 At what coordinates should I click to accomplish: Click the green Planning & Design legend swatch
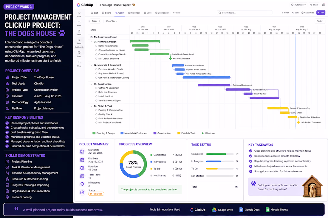click(x=94, y=133)
